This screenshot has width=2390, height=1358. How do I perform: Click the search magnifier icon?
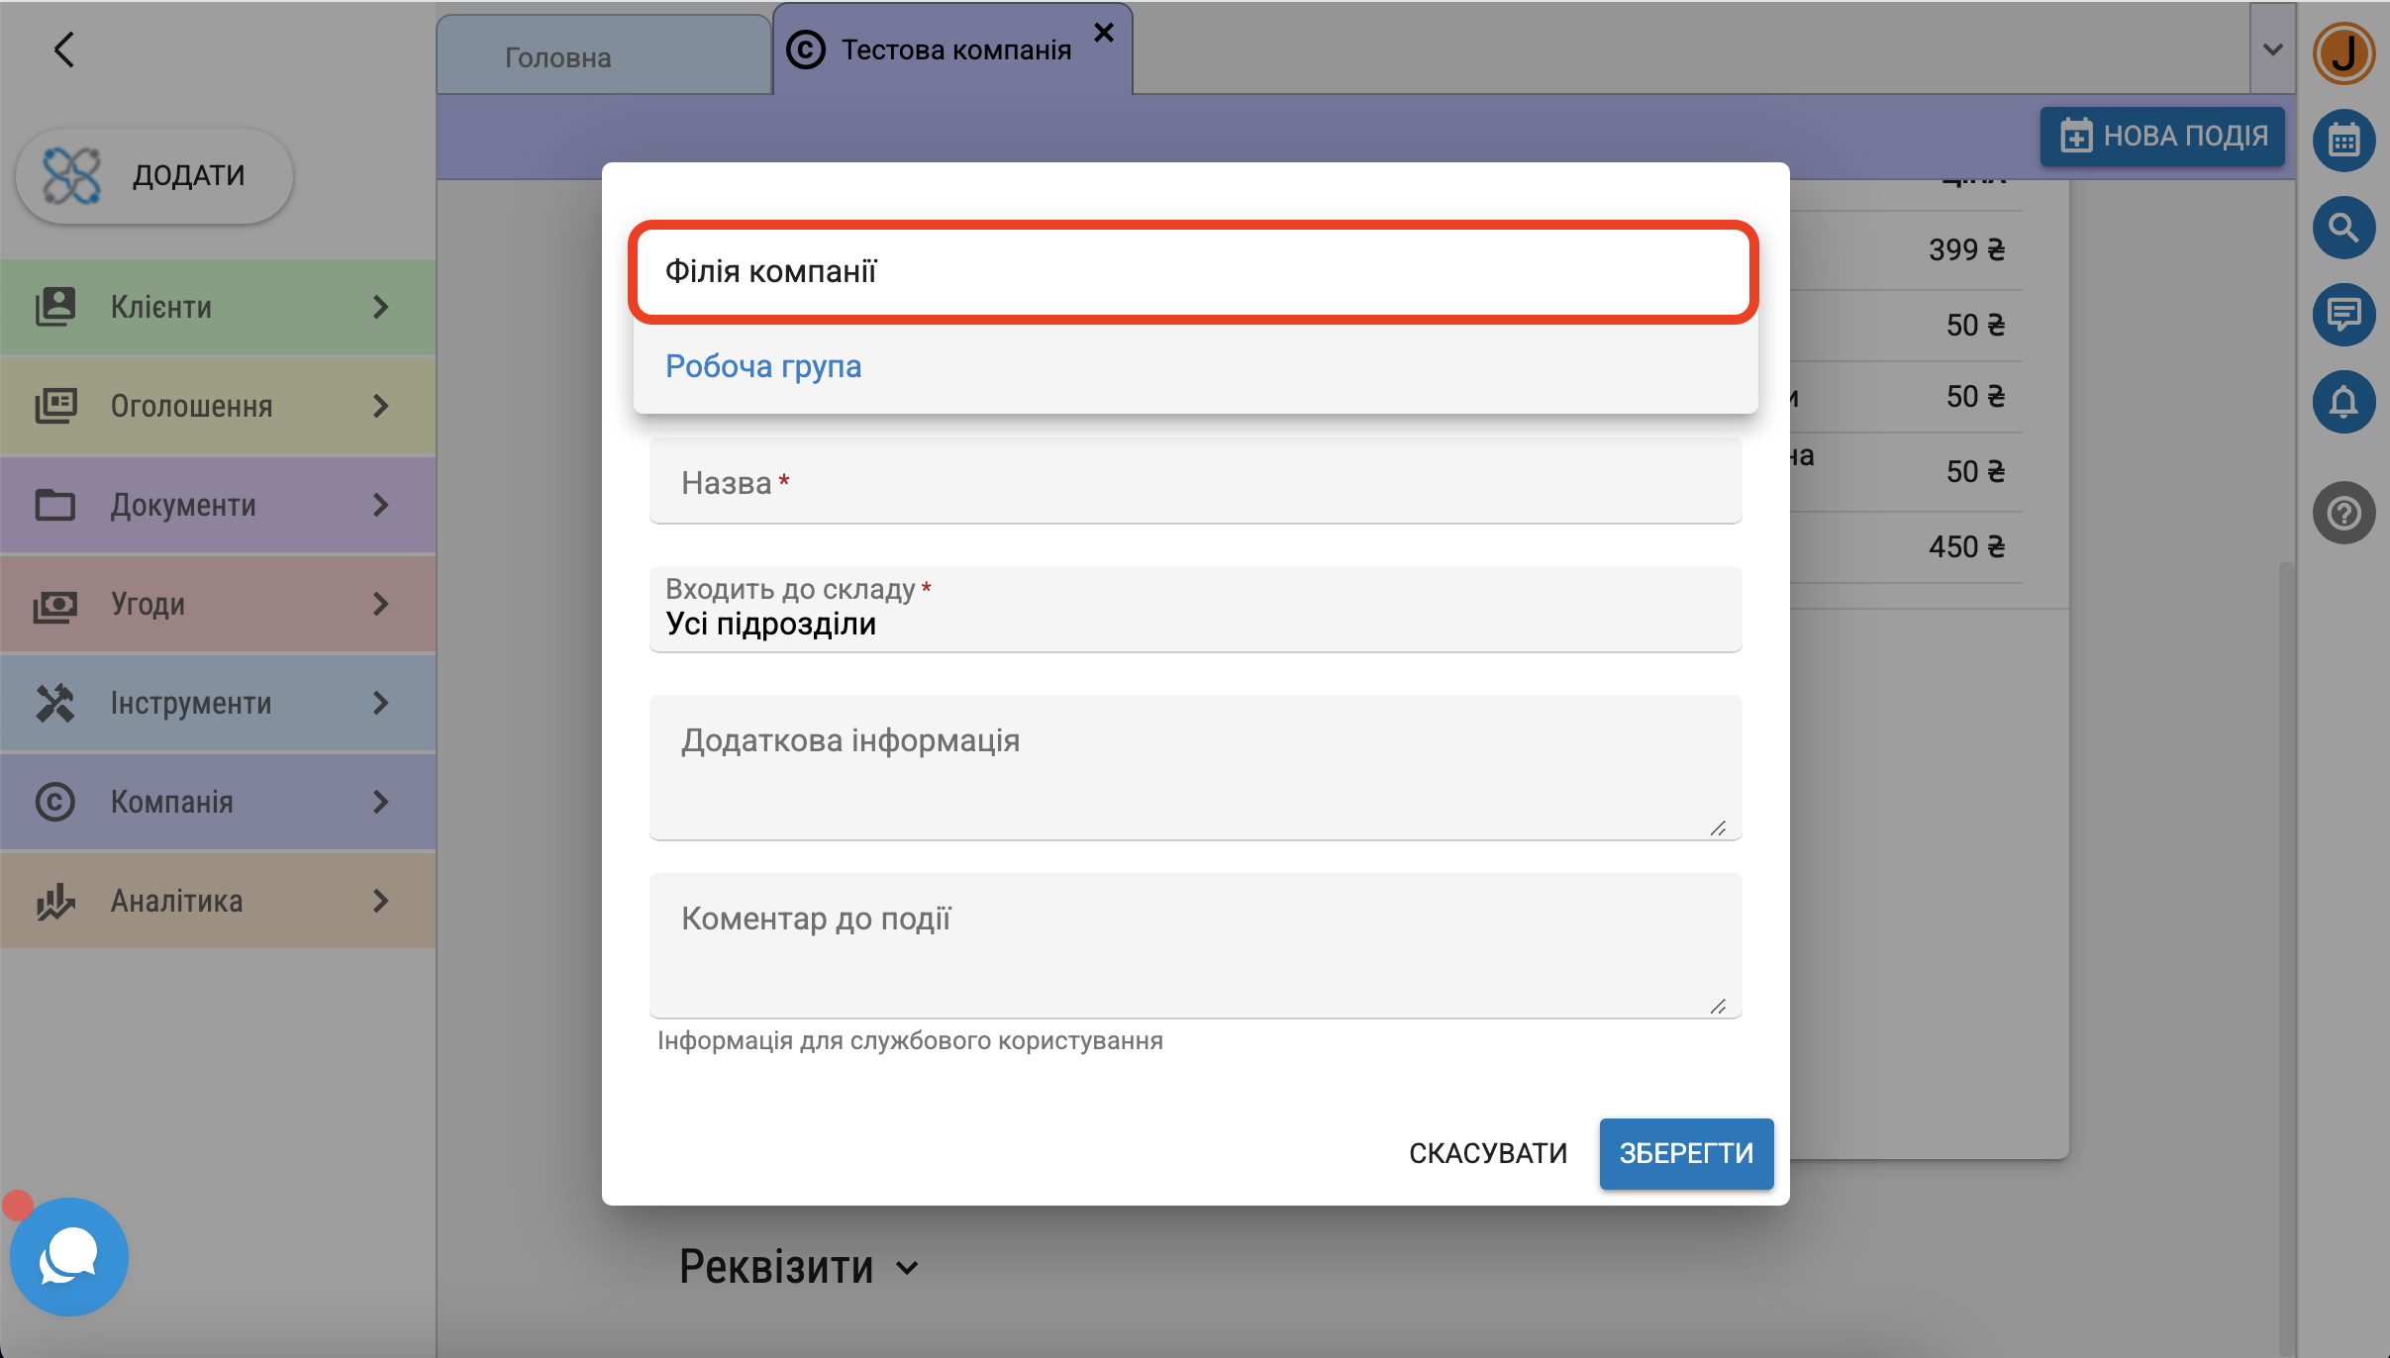[2342, 228]
